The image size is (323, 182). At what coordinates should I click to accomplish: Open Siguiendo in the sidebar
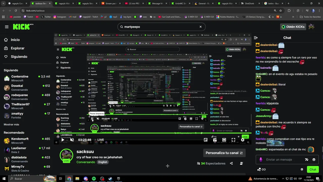tap(19, 57)
